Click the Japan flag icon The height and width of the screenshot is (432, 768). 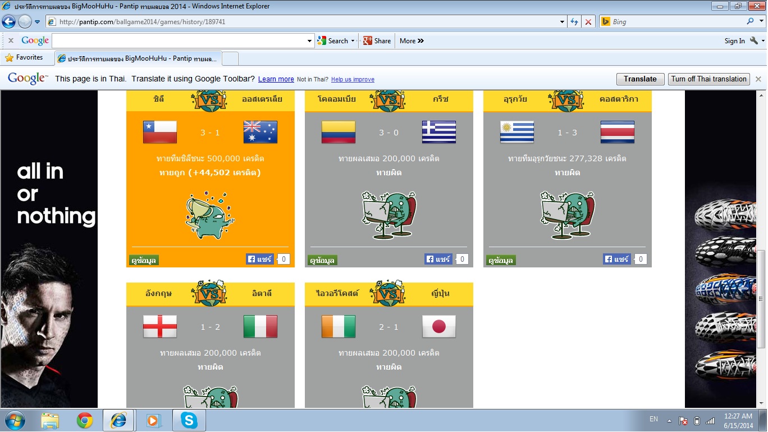(x=439, y=326)
